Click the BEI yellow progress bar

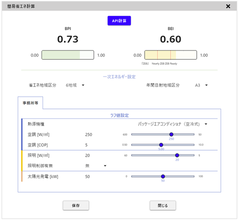[171, 55]
